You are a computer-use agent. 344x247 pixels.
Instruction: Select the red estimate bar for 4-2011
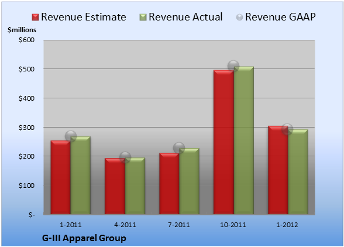coord(115,186)
